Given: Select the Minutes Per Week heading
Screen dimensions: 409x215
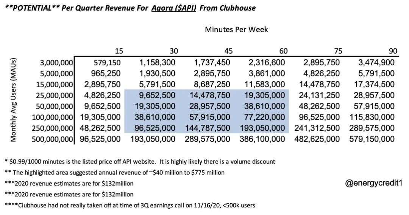Looking at the screenshot, I should click(x=236, y=29).
